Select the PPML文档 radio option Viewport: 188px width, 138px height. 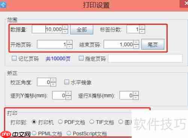pyautogui.click(x=34, y=133)
